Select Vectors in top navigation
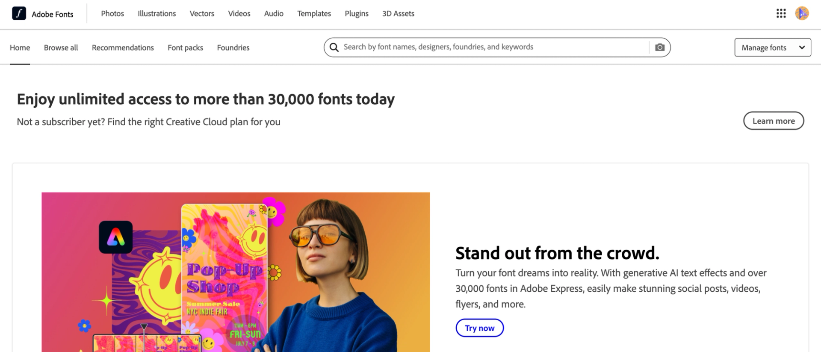Viewport: 821px width, 352px height. [202, 14]
